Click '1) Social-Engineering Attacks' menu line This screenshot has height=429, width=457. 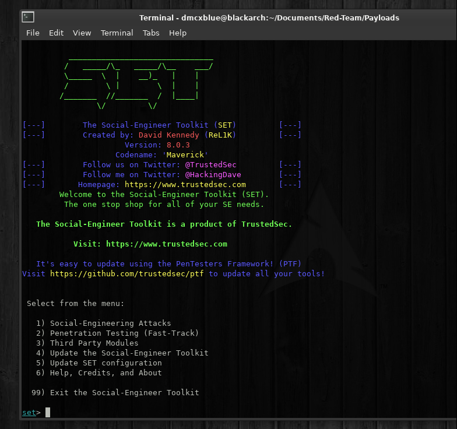(x=104, y=323)
